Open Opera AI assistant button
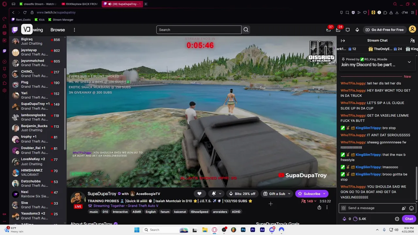This screenshot has width=418, height=235. tap(405, 12)
